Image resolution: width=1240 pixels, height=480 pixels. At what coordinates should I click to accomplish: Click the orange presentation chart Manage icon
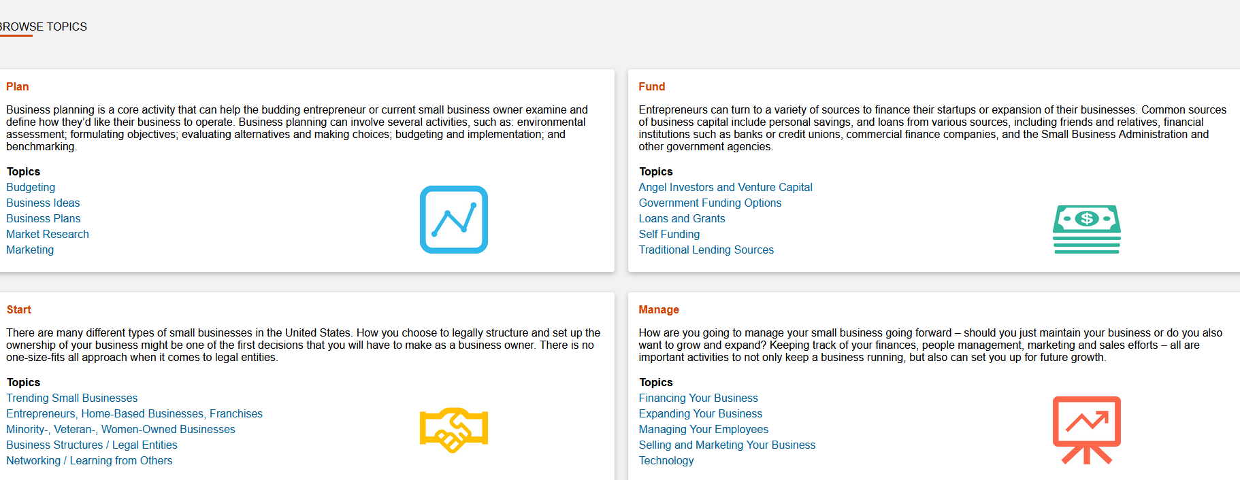[1086, 430]
